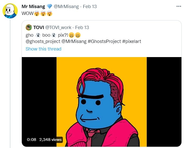Screen dimensions: 185x148
Task: Click the ghost emoji after 'gho'
Action: point(38,35)
